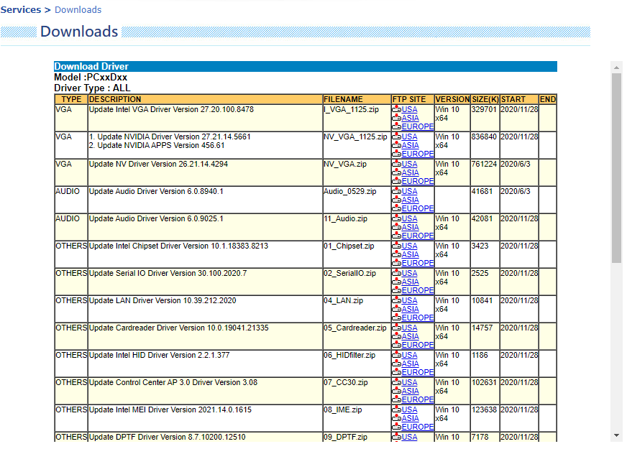Select the Audio_0529.zip filename text
The width and height of the screenshot is (627, 449).
point(350,191)
